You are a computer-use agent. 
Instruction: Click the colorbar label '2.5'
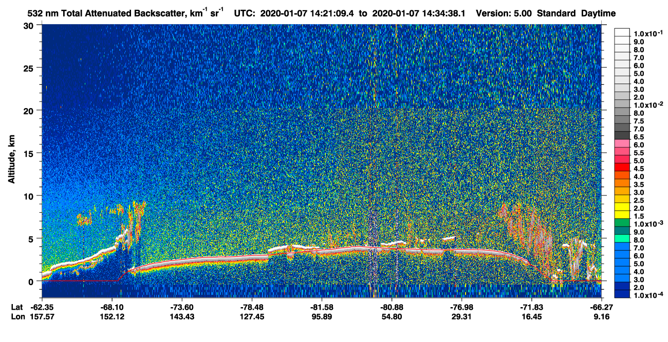tap(640, 200)
